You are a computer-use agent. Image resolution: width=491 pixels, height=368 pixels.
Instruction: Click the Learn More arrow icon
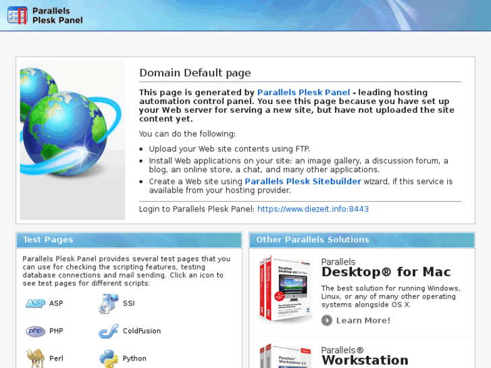[327, 320]
